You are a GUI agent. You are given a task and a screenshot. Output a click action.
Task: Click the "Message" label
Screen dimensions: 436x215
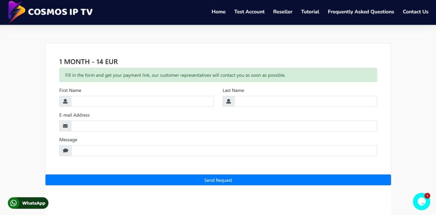pos(68,140)
